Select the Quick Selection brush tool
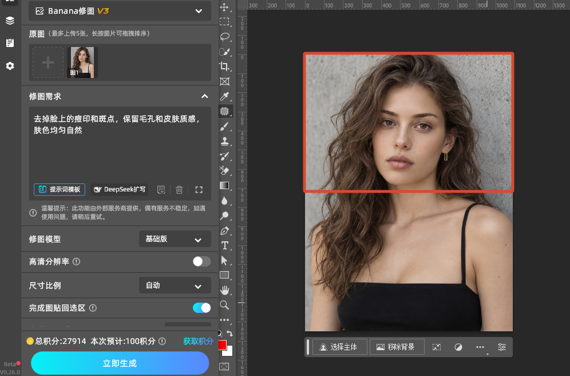Viewport: 570px width, 376px height. tap(225, 52)
